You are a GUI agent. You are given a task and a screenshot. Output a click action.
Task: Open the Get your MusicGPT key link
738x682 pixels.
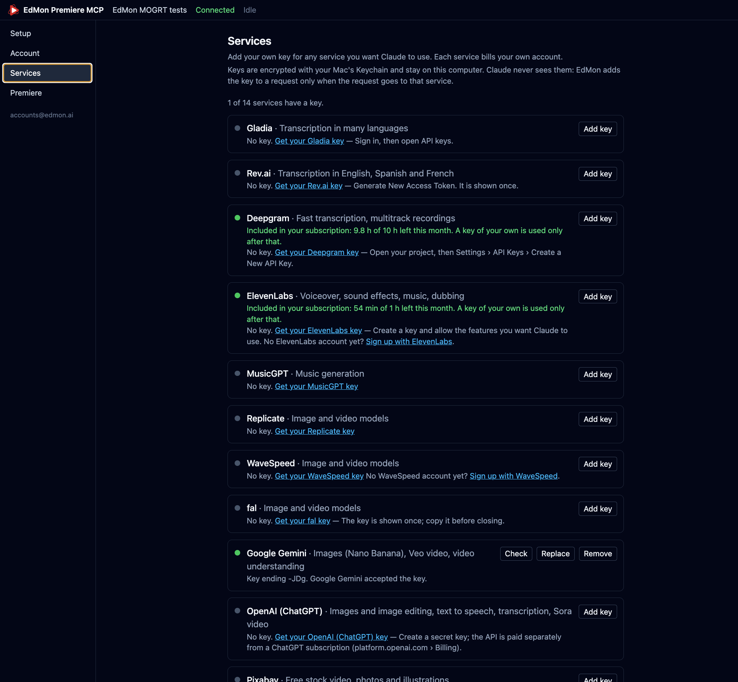coord(316,386)
